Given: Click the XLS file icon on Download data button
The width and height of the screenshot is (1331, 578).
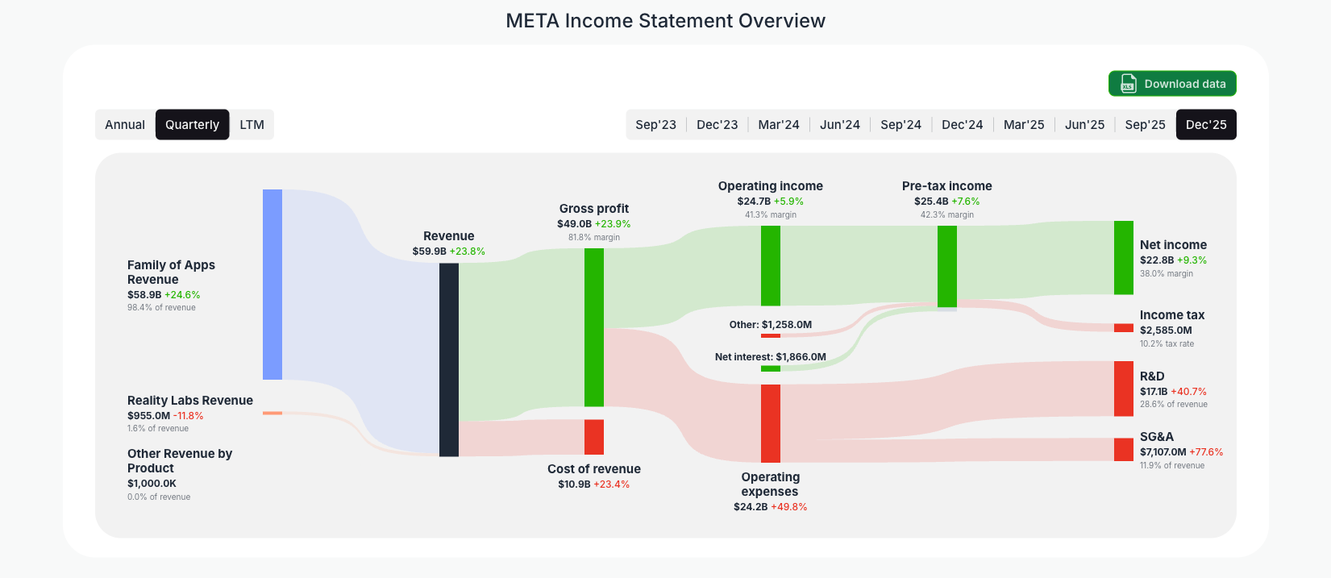Looking at the screenshot, I should [x=1127, y=83].
